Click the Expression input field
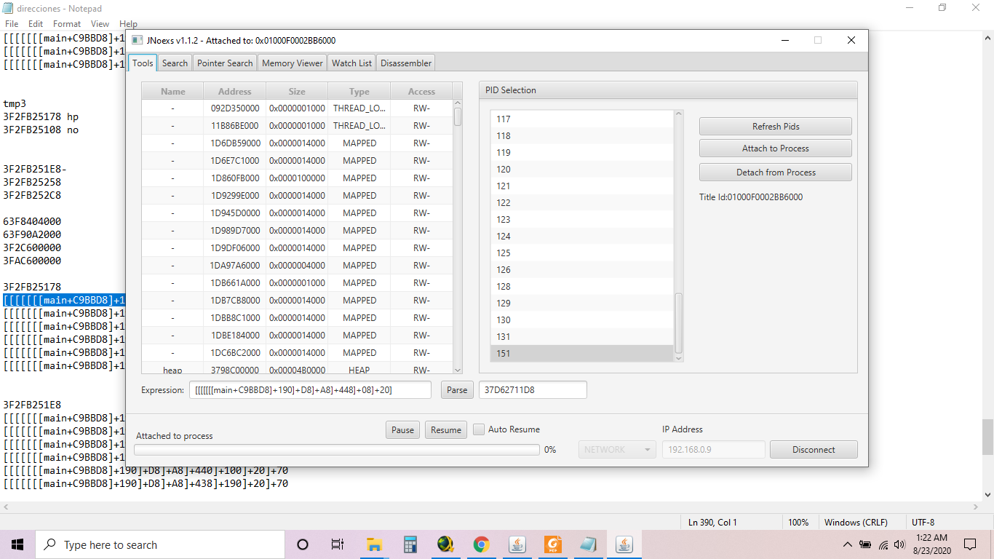Viewport: 994px width, 559px height. (x=310, y=390)
